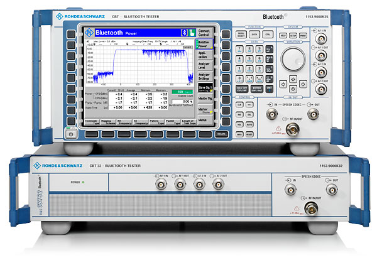The height and width of the screenshot is (270, 377).
Task: Push the ENTER key on the keypad
Action: 257,89
